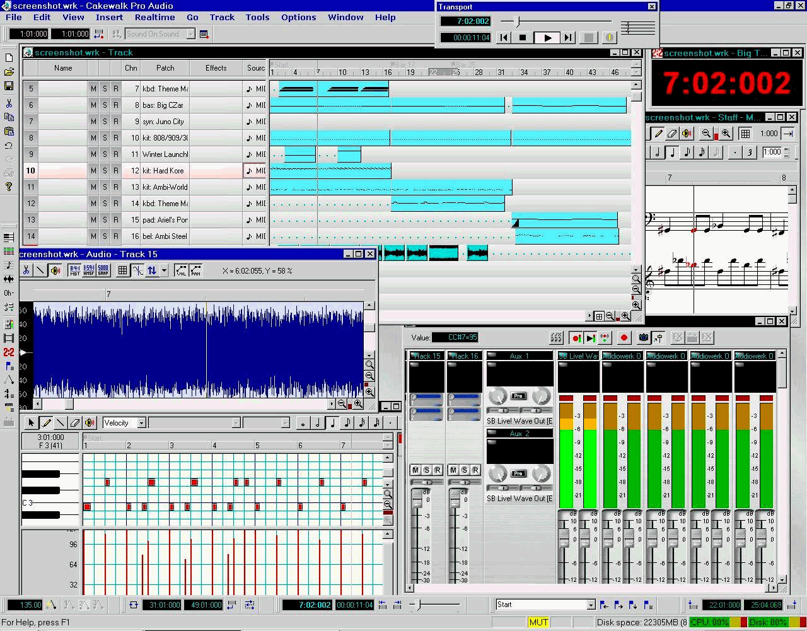The height and width of the screenshot is (631, 807).
Task: Zoom in using the Staff window magnifier
Action: tap(726, 134)
